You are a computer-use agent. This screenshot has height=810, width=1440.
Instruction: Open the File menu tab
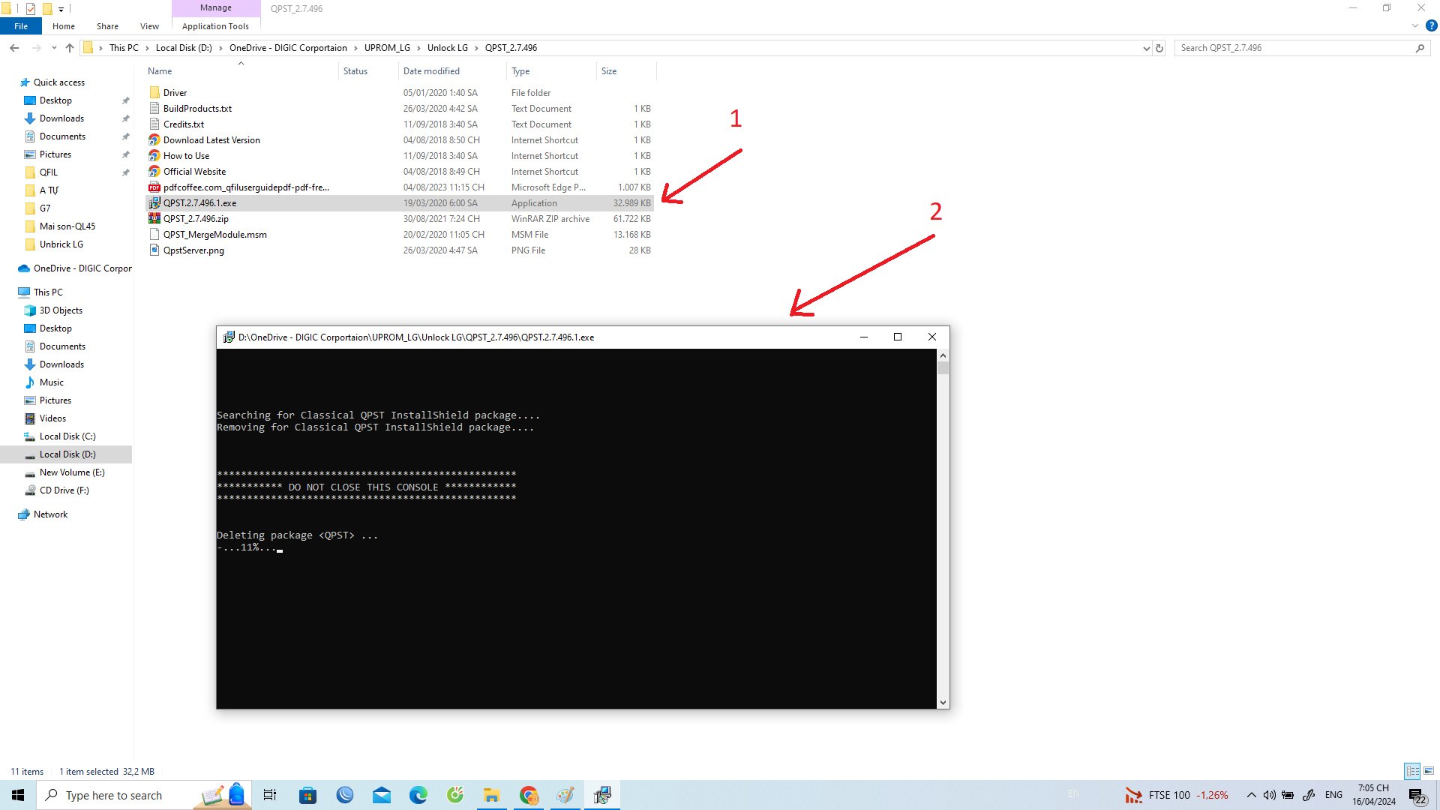tap(21, 26)
